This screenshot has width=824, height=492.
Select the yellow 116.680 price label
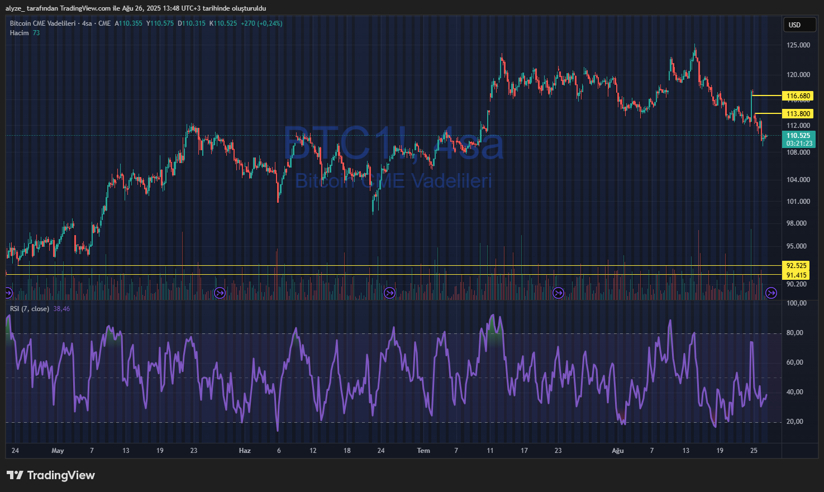pos(798,96)
